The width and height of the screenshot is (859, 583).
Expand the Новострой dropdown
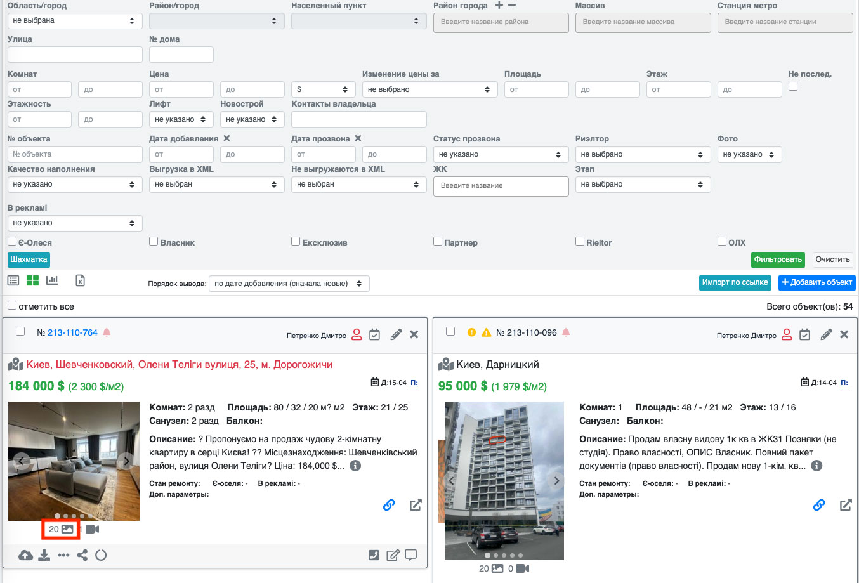[252, 119]
